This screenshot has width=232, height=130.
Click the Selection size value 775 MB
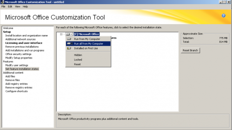pos(223,38)
